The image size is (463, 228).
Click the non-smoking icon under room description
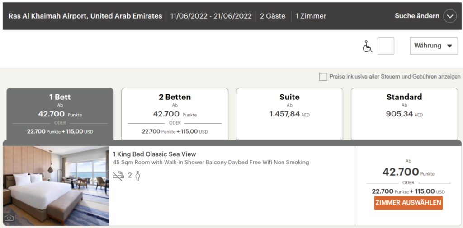(118, 176)
